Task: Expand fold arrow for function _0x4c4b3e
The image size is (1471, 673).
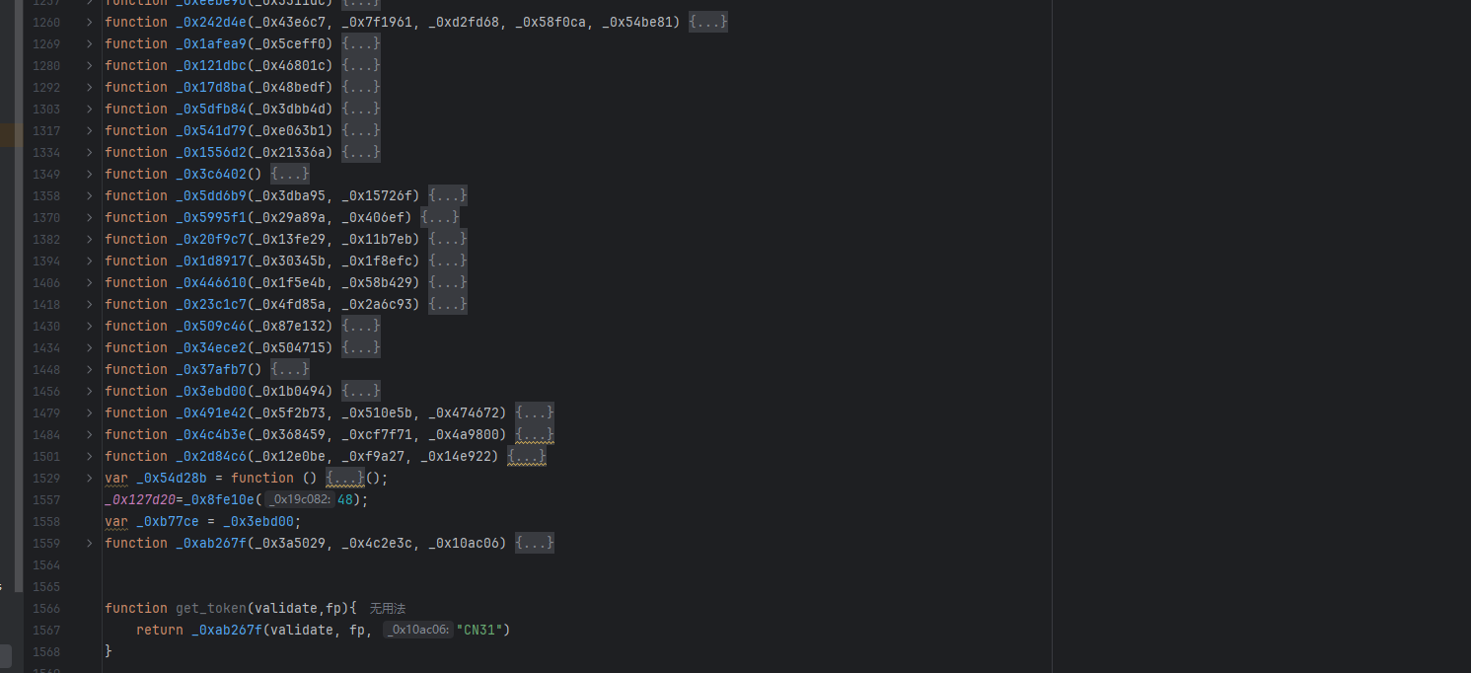Action: 89,434
